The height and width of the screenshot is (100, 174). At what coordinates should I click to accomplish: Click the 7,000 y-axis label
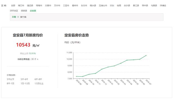70,79
